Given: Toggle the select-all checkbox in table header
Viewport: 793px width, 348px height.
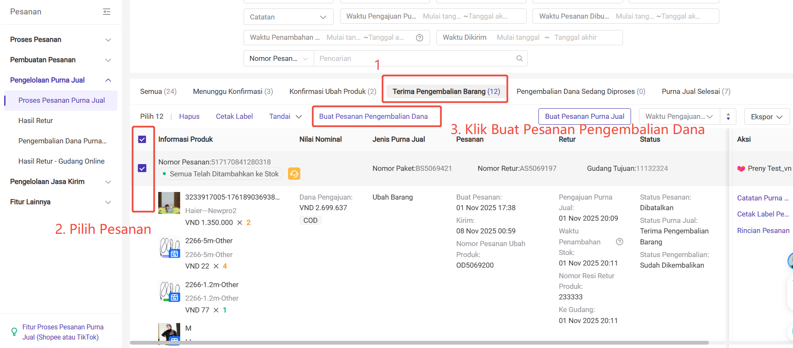Looking at the screenshot, I should click(x=142, y=140).
